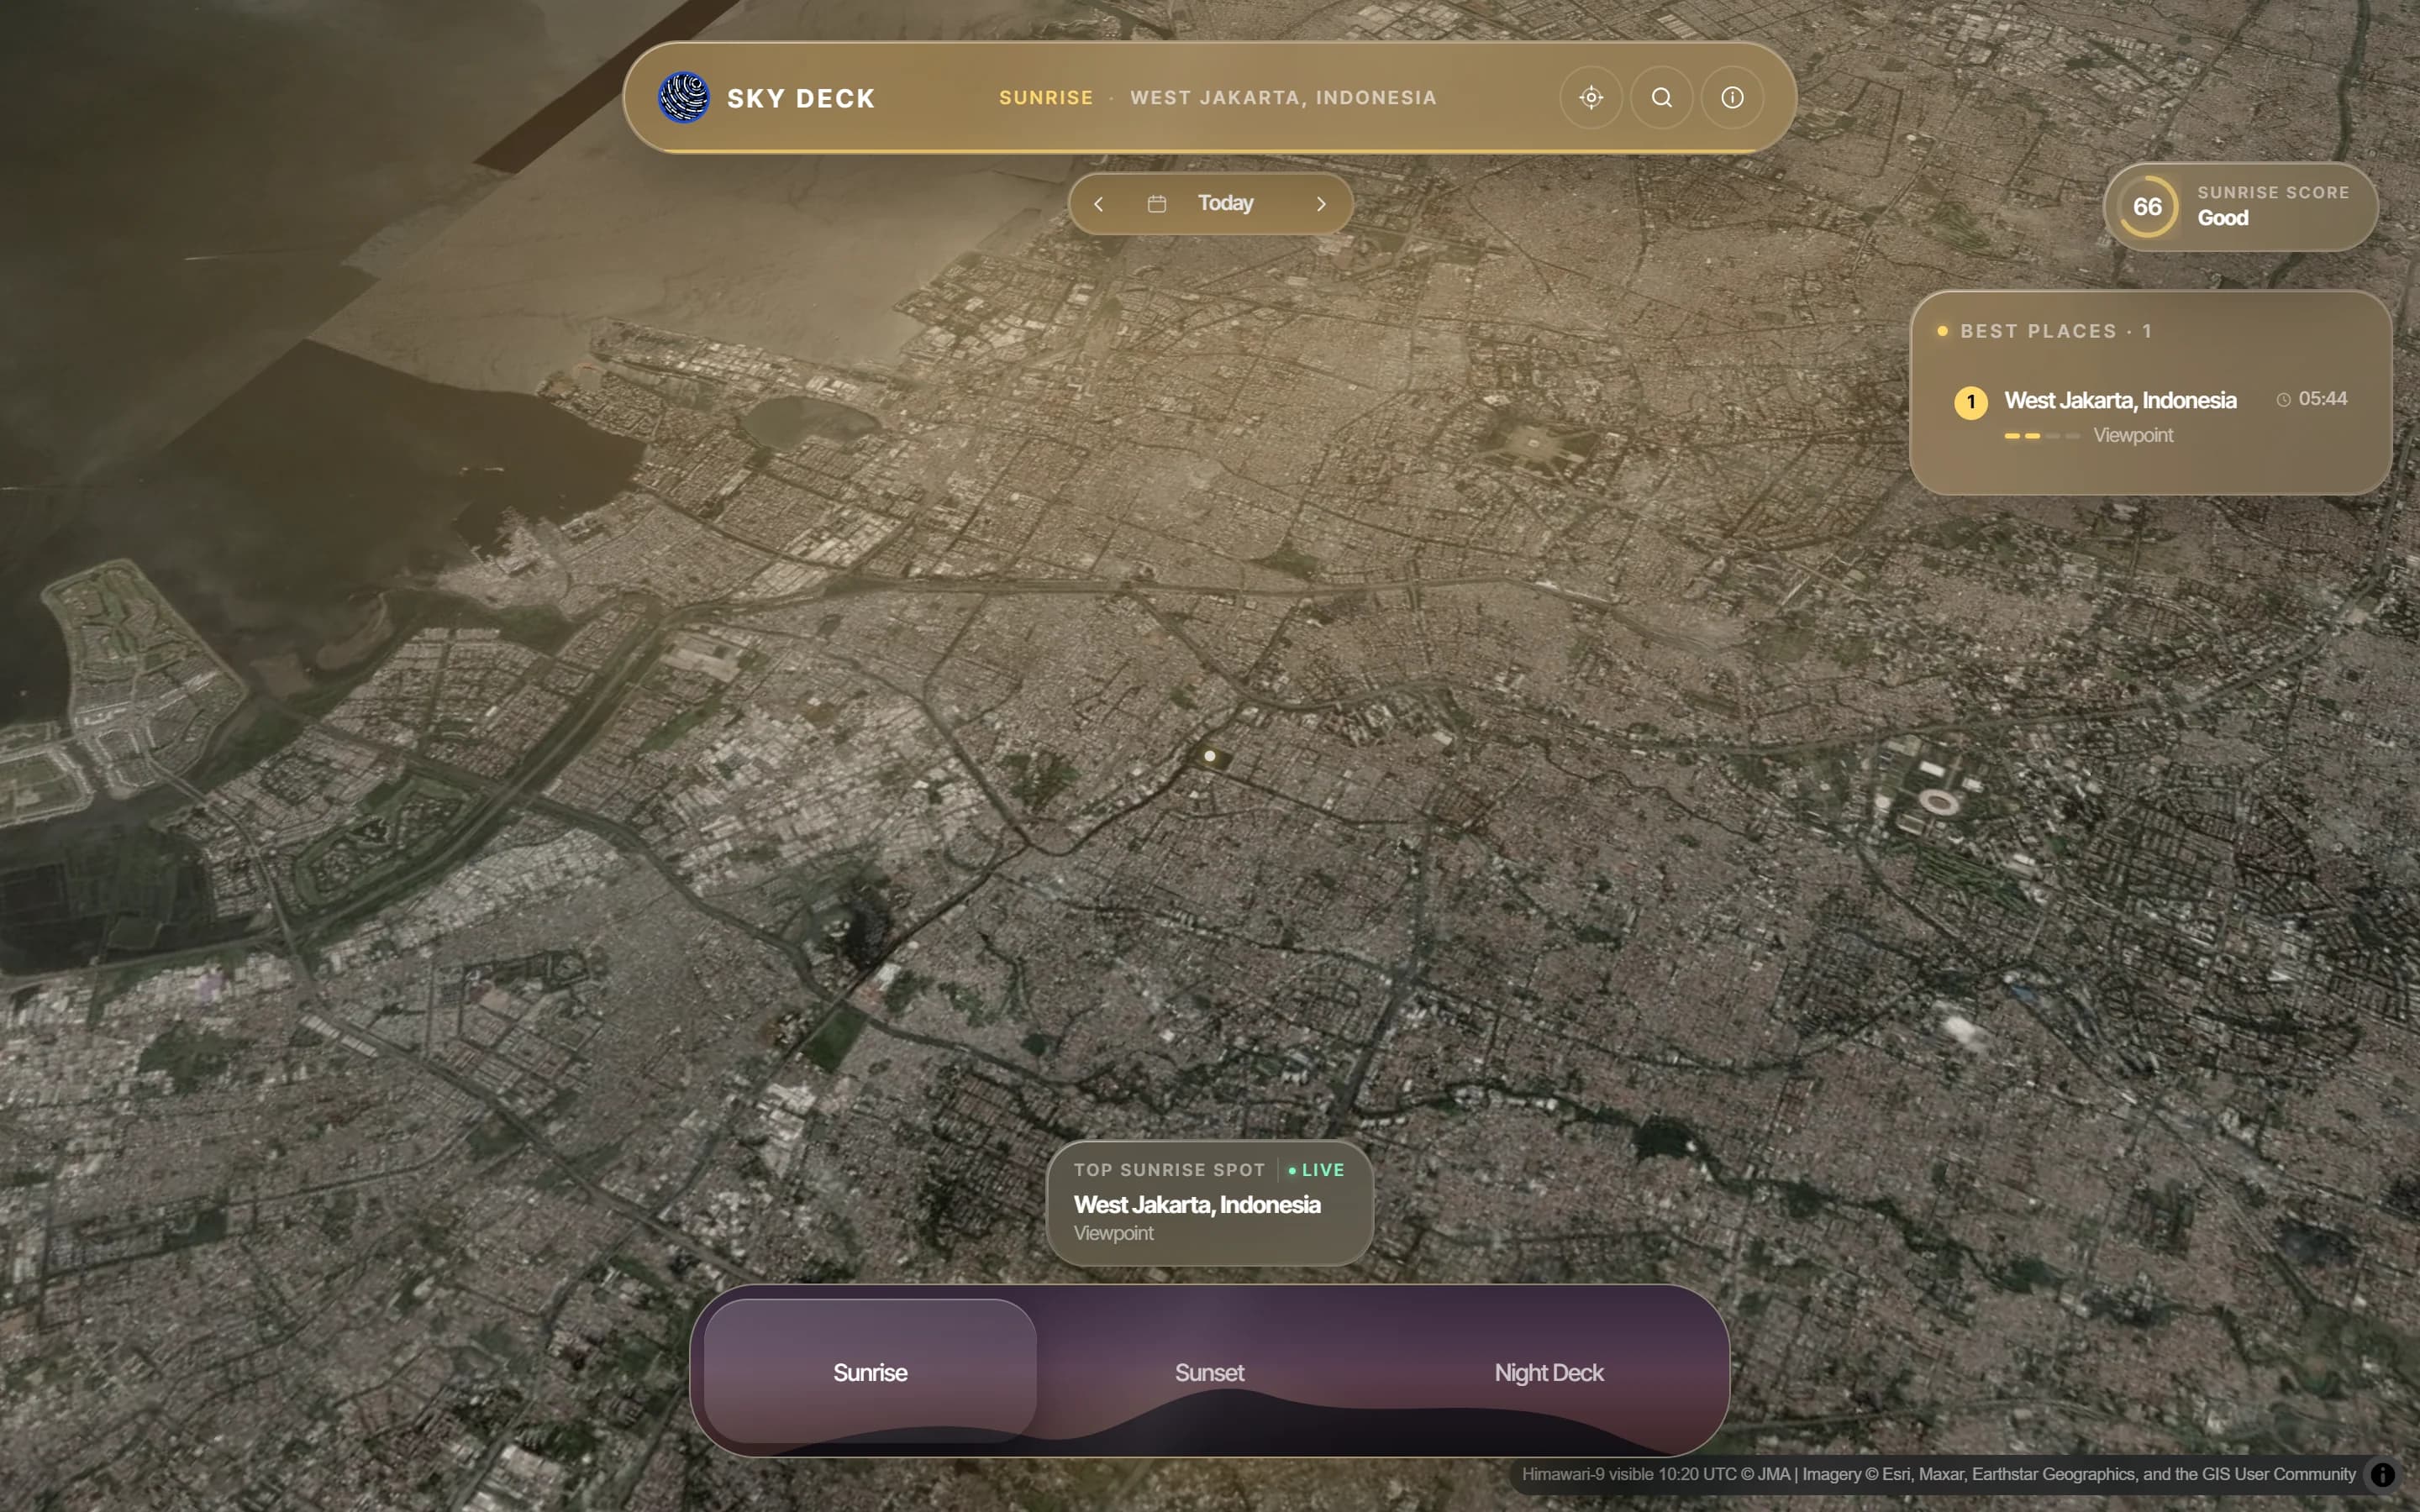The width and height of the screenshot is (2420, 1512).
Task: Click West Jakarta, Indonesia header location
Action: tap(1283, 98)
